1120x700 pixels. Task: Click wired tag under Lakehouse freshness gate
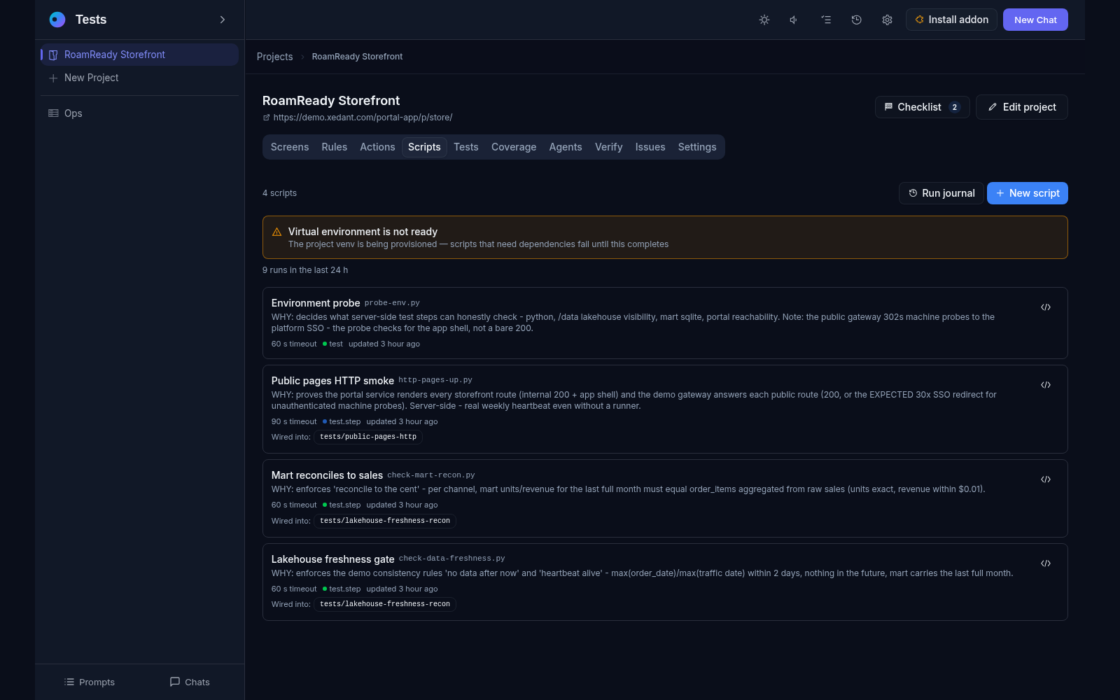click(385, 604)
